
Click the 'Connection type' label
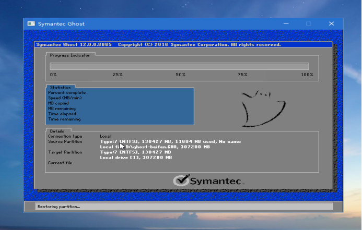pyautogui.click(x=65, y=136)
